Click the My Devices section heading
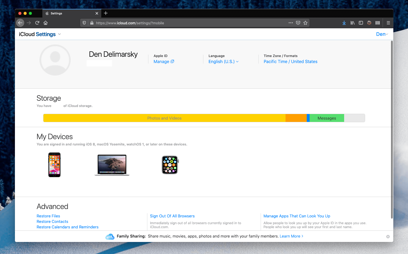The width and height of the screenshot is (408, 254). point(55,137)
